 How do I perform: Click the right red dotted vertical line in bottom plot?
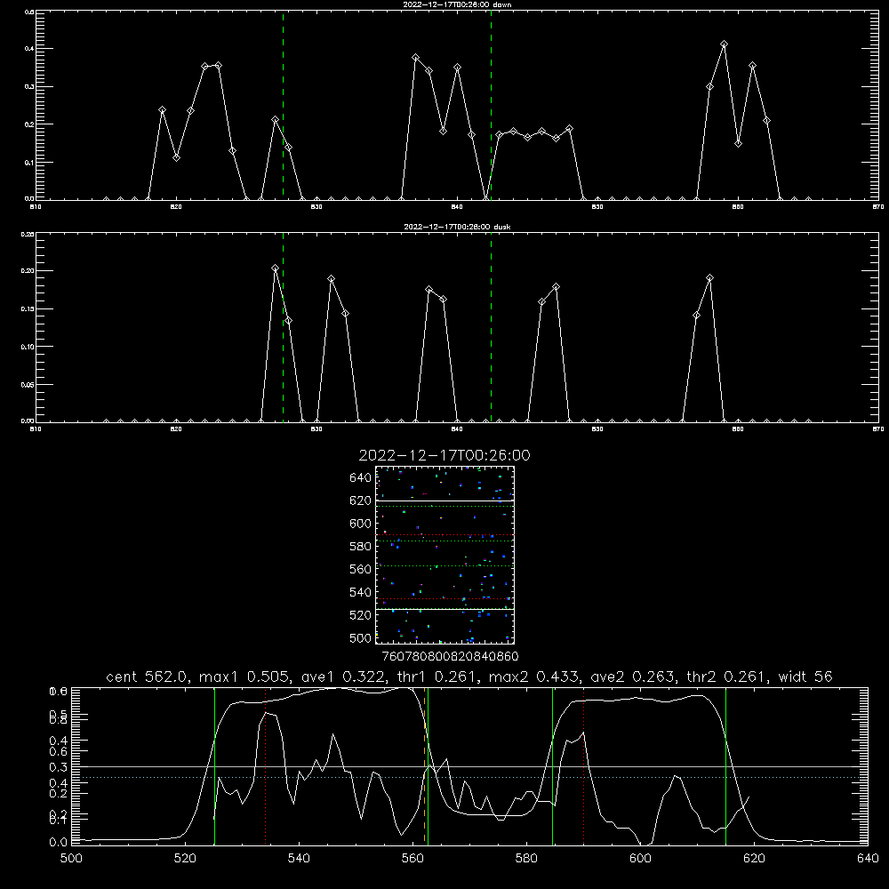tap(583, 765)
